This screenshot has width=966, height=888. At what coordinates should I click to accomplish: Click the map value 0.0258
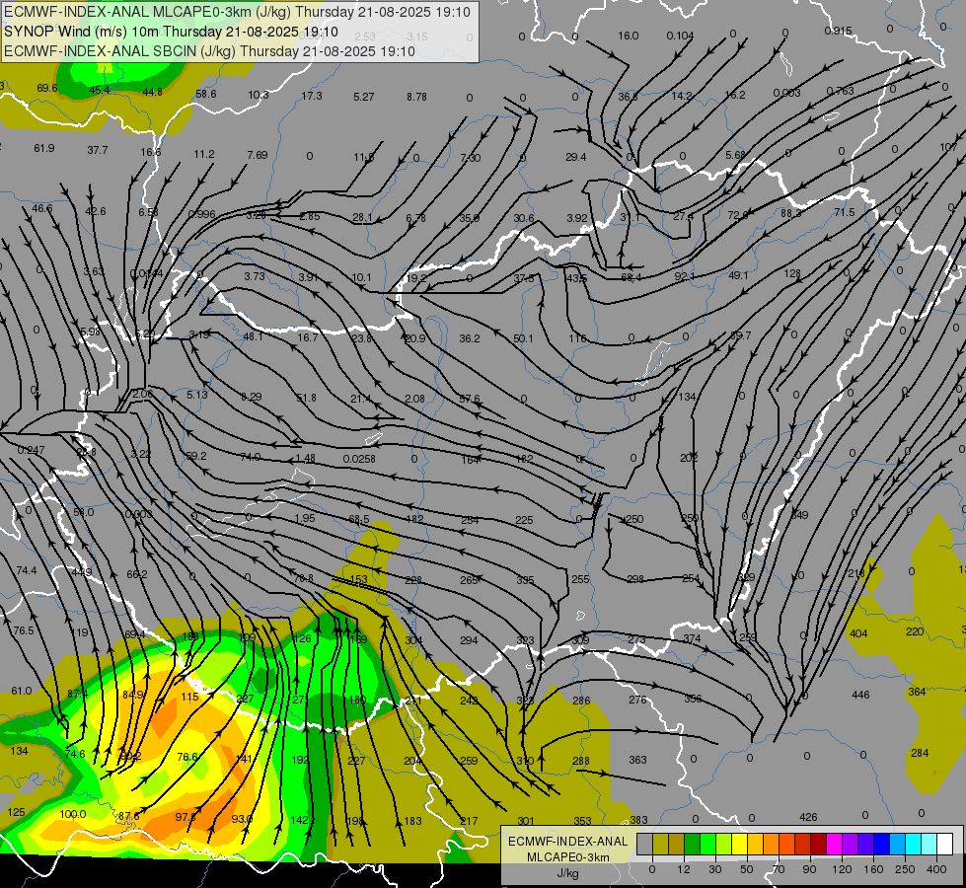click(359, 459)
